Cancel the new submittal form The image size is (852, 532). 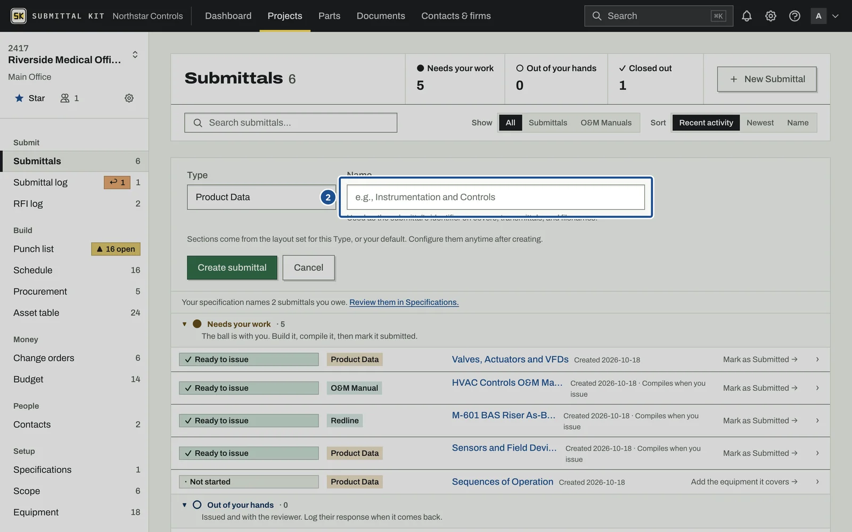point(309,268)
